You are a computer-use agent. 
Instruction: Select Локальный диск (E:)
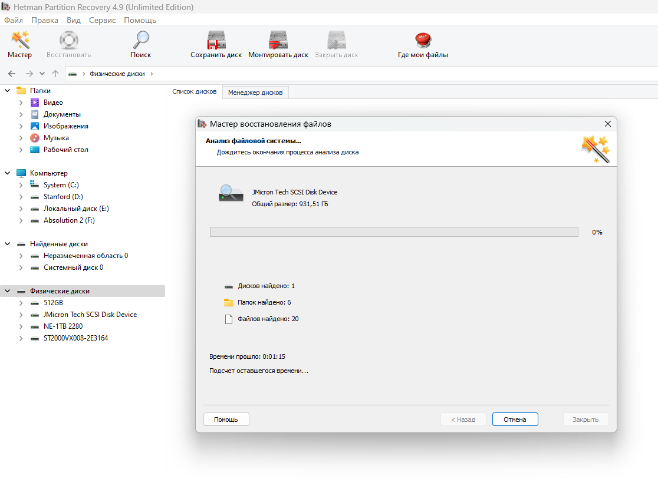click(x=76, y=209)
